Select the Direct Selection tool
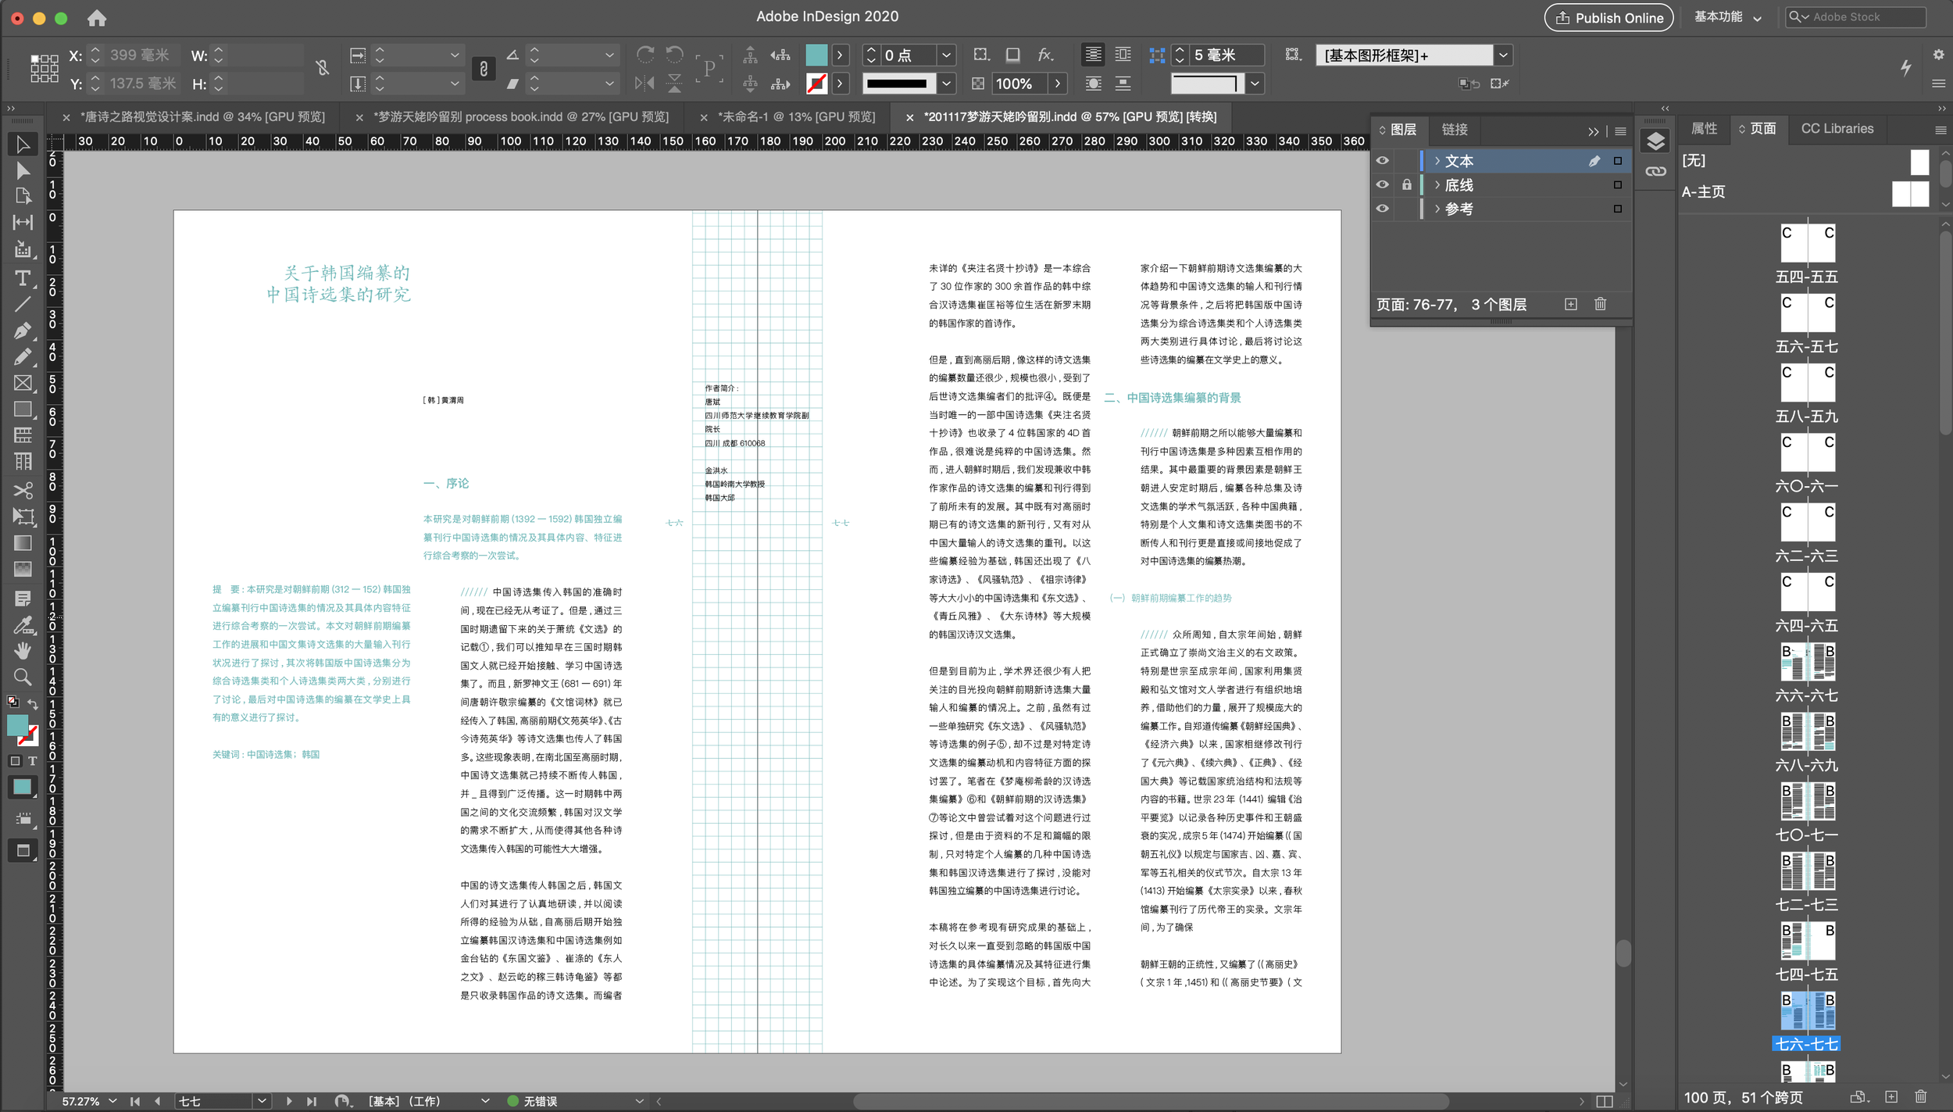Screen dimensions: 1953x1112 coord(23,170)
